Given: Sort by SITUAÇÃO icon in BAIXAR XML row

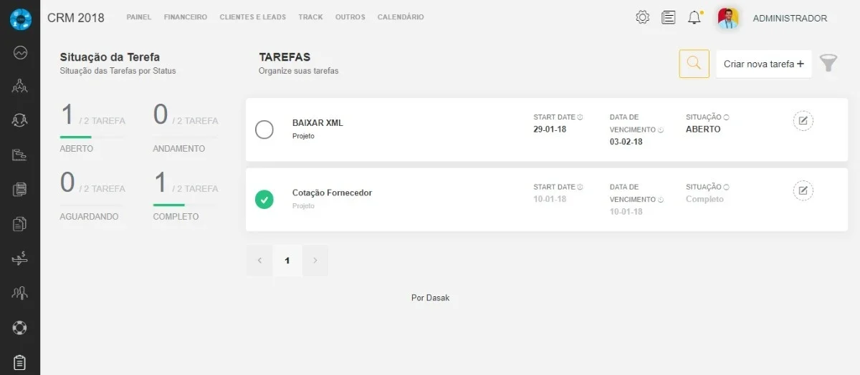Looking at the screenshot, I should [x=726, y=117].
